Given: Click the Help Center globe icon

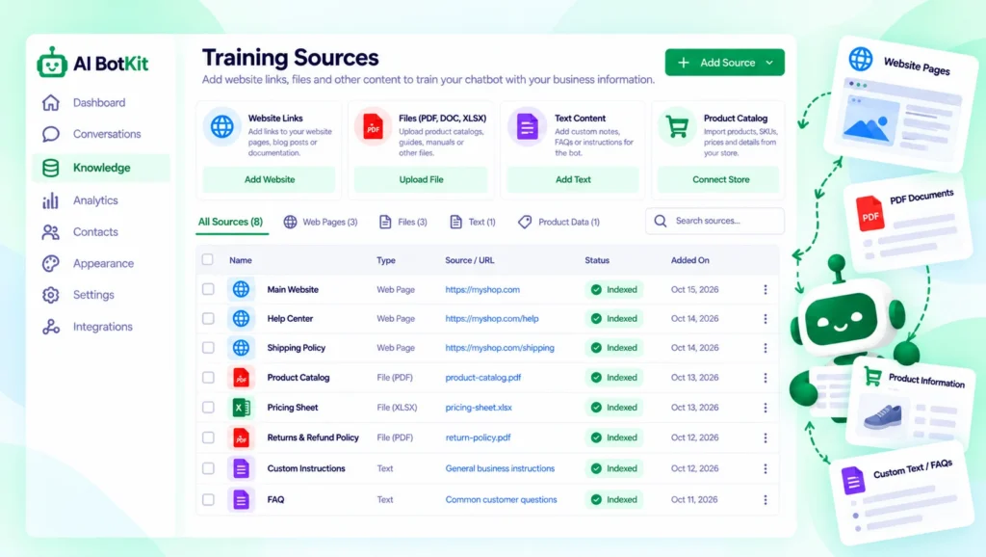Looking at the screenshot, I should tap(241, 318).
